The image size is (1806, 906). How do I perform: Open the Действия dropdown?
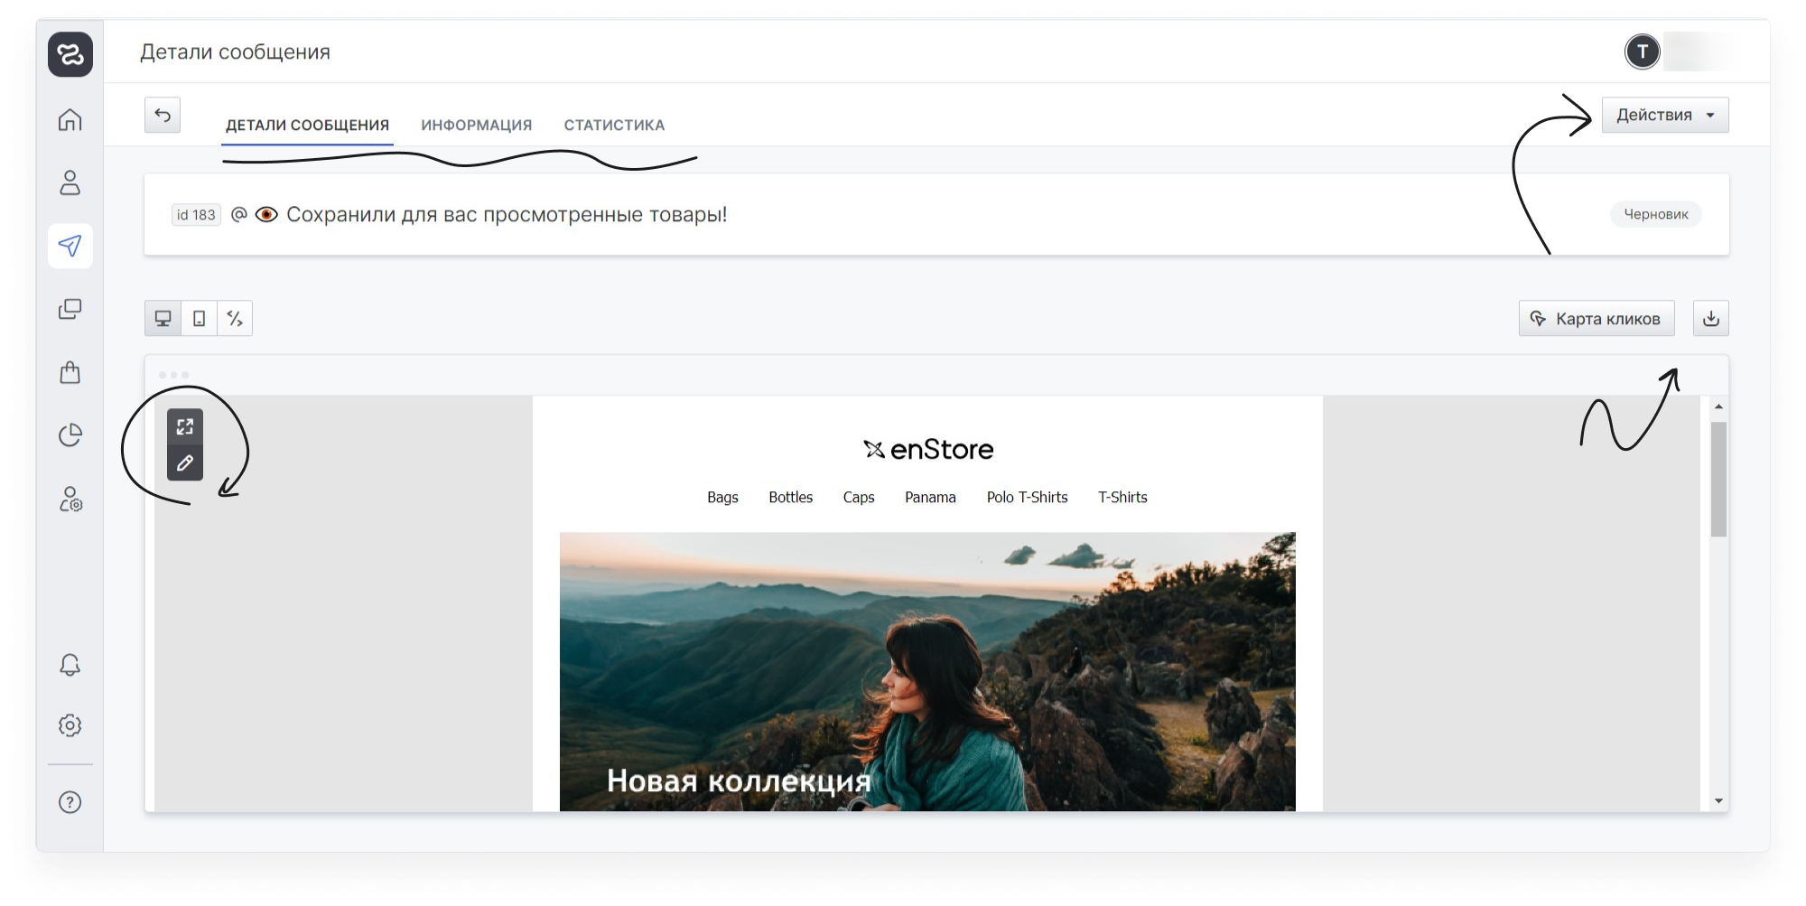coord(1665,115)
